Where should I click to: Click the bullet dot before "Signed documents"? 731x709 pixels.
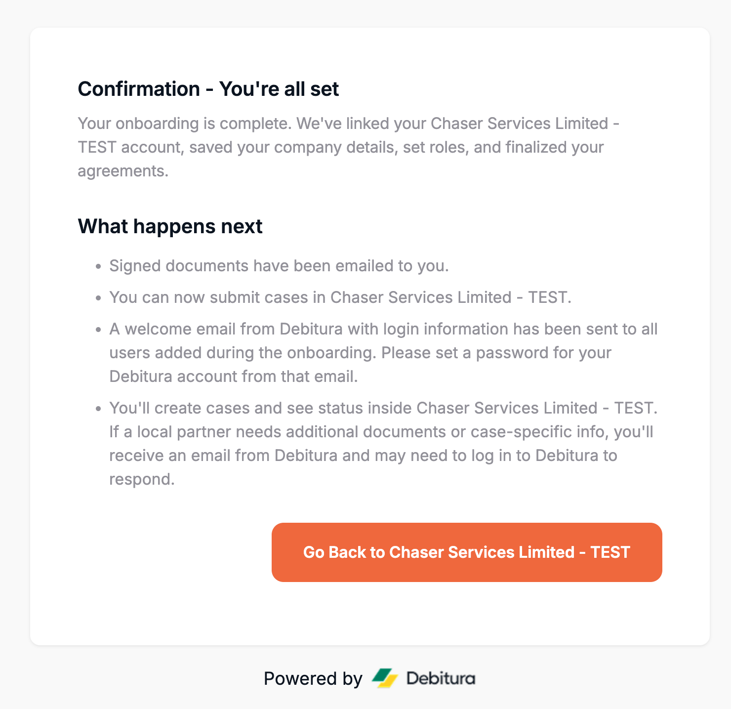[x=99, y=267]
